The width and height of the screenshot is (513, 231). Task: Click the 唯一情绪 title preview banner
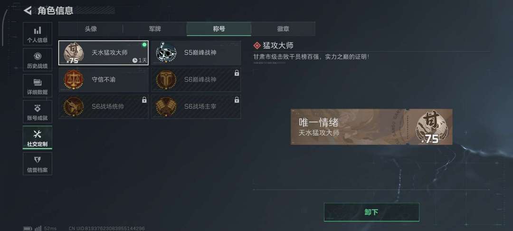point(371,127)
